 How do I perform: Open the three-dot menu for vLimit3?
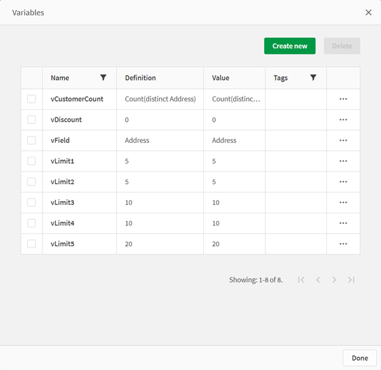[343, 202]
